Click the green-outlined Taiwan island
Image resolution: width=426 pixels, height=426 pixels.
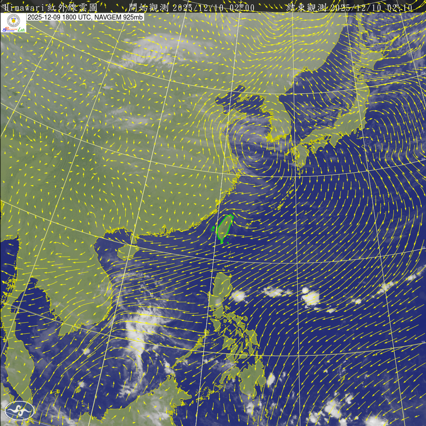pos(224,228)
